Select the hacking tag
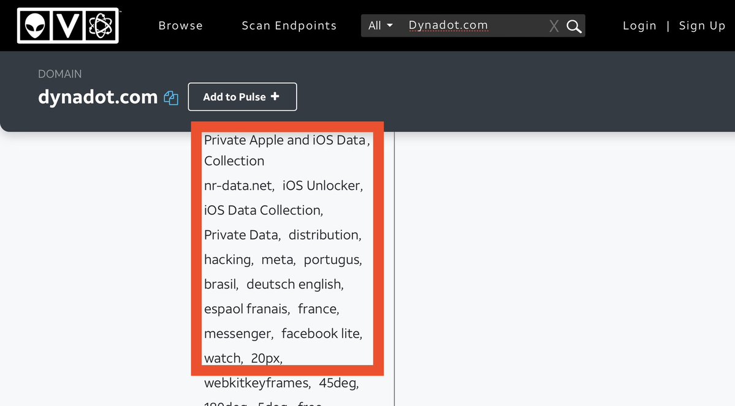The height and width of the screenshot is (406, 735). pos(227,260)
